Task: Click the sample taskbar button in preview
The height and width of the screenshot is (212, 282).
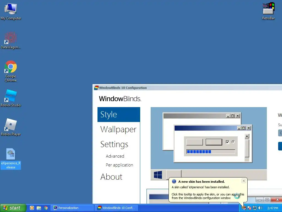Action: [174, 174]
